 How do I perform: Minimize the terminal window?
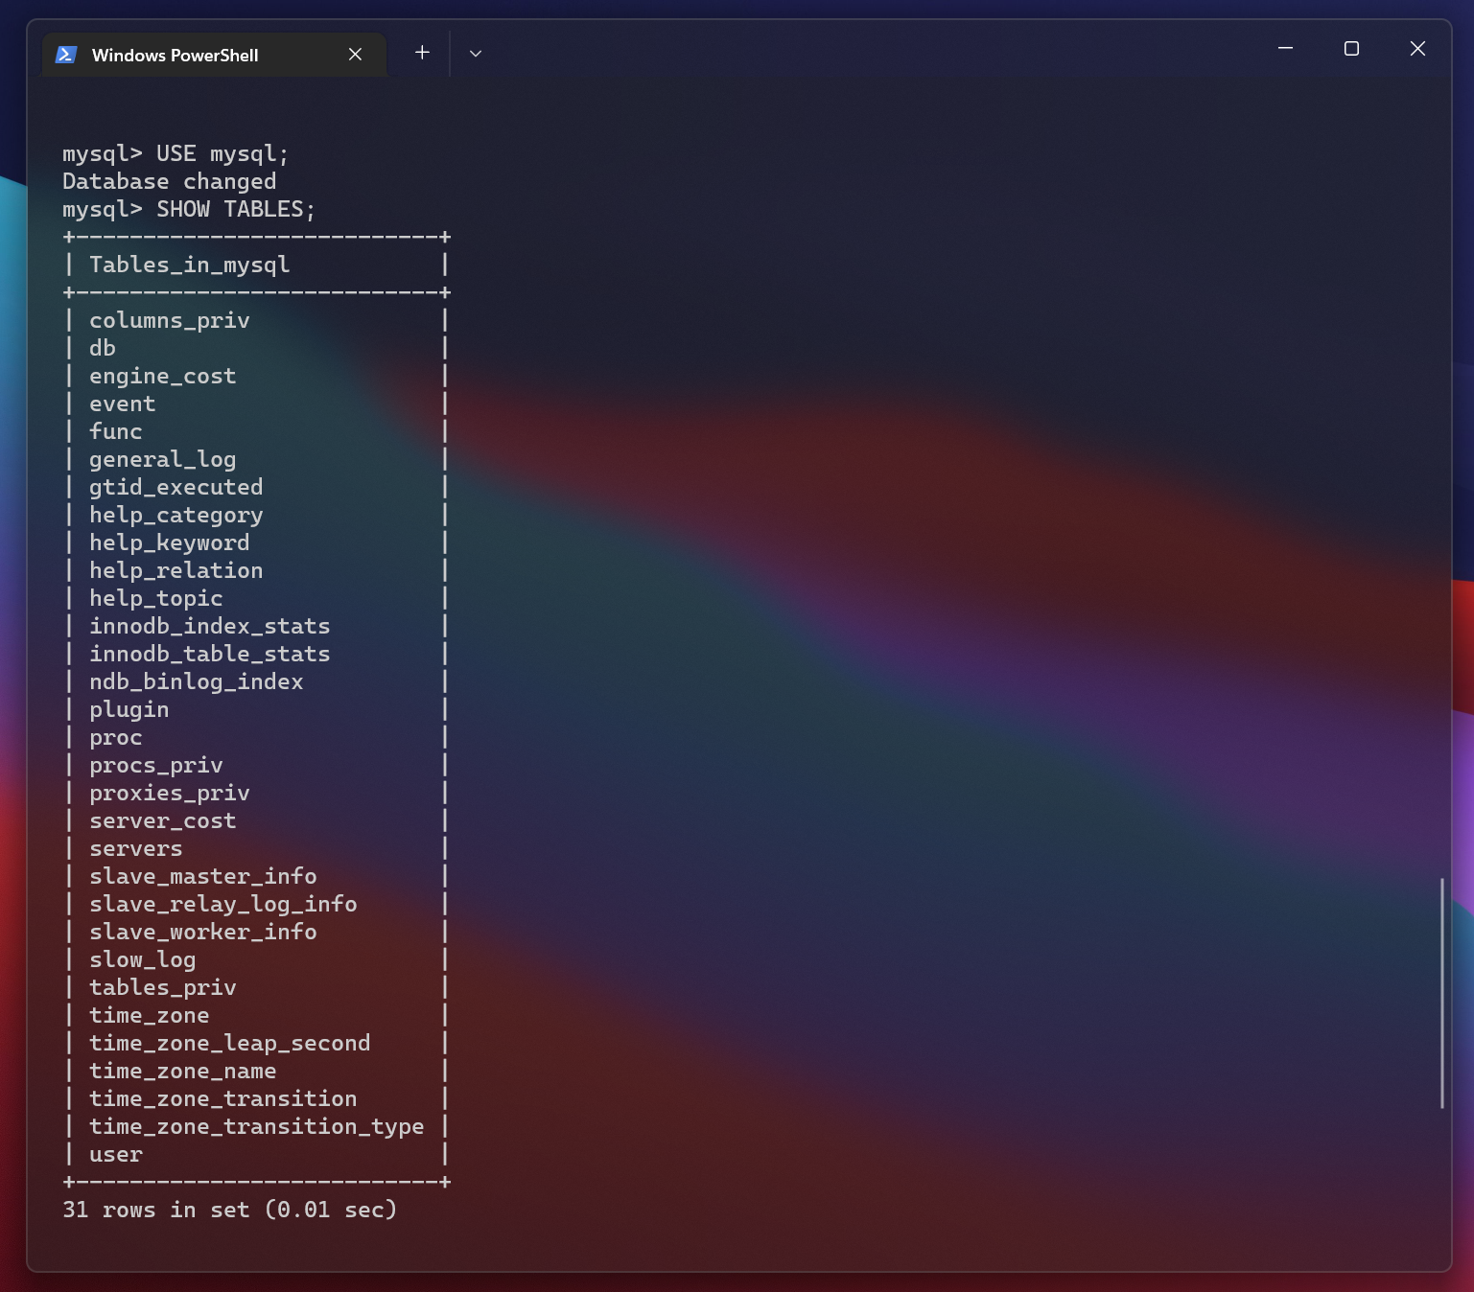click(1285, 49)
